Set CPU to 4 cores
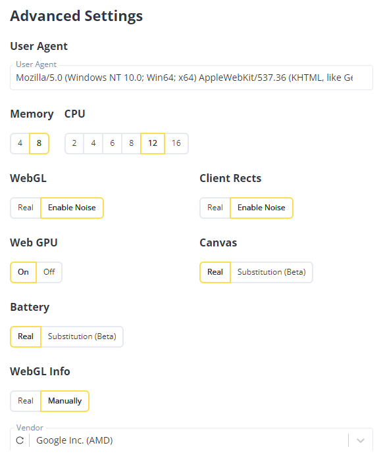 pos(93,143)
